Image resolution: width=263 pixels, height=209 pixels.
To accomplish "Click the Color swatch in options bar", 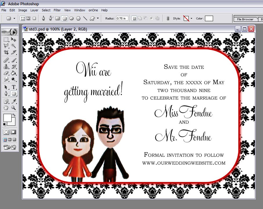I will click(x=209, y=19).
